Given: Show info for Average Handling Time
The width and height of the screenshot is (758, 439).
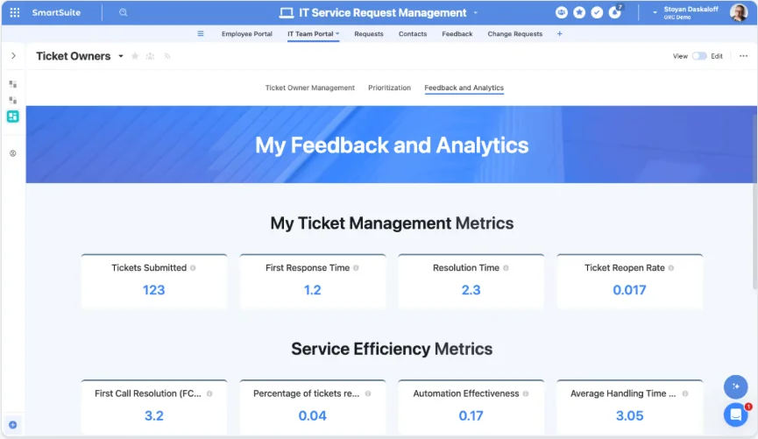Looking at the screenshot, I should [x=685, y=393].
